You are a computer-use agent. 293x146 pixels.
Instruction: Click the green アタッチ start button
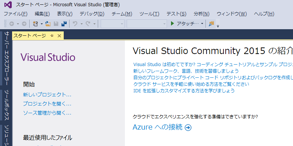pos(185,23)
